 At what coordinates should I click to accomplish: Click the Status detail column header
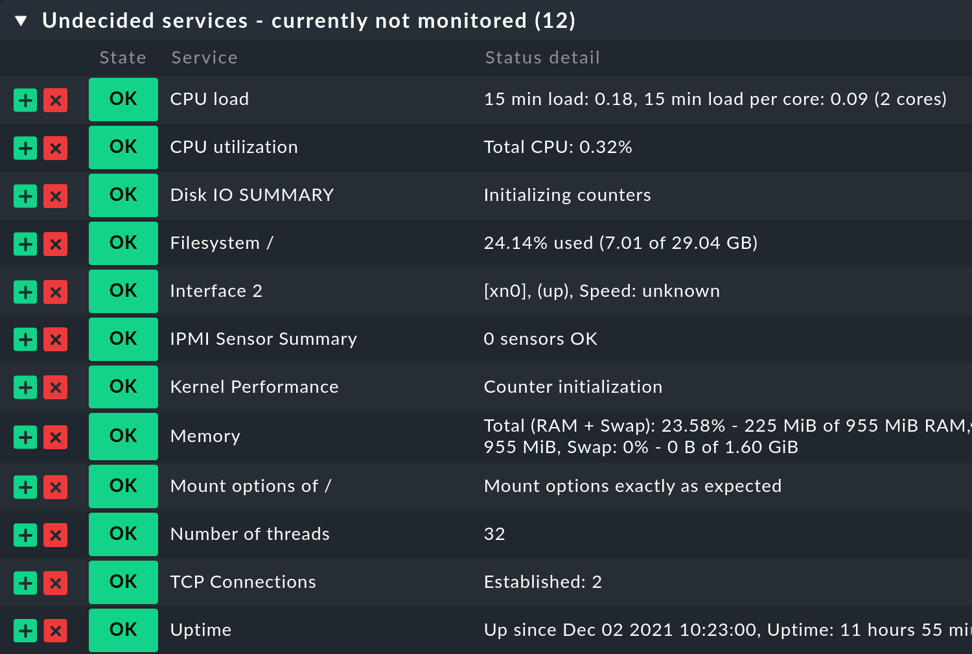pyautogui.click(x=542, y=58)
